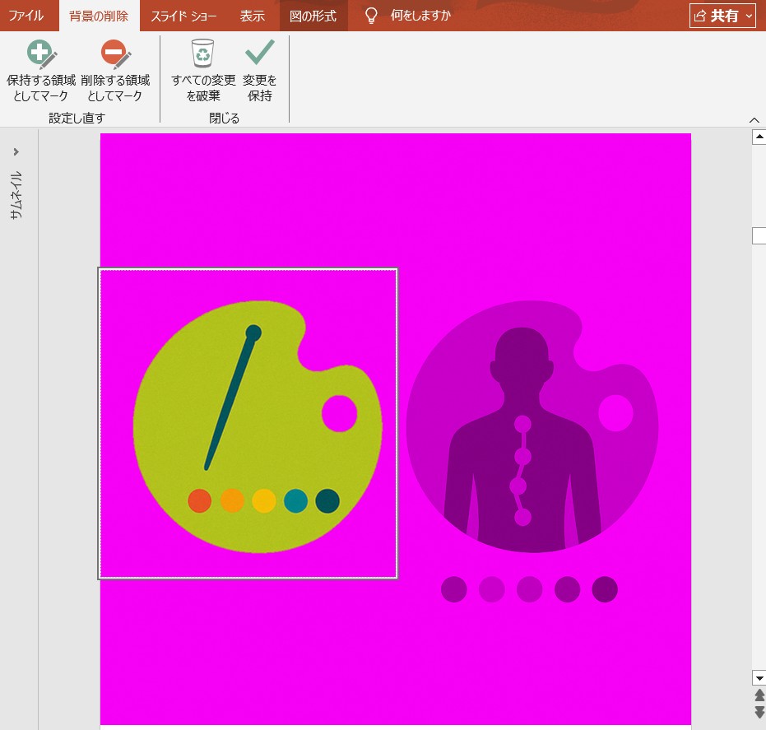766x730 pixels.
Task: Expand the サムネイル thumbnail pane arrow
Action: (16, 152)
